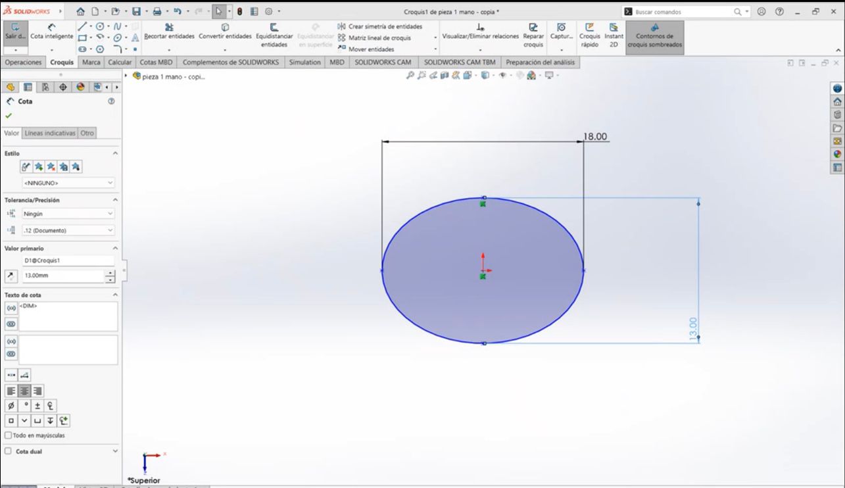Enable Todo en mayúsculas checkbox
The width and height of the screenshot is (845, 488).
[x=8, y=435]
